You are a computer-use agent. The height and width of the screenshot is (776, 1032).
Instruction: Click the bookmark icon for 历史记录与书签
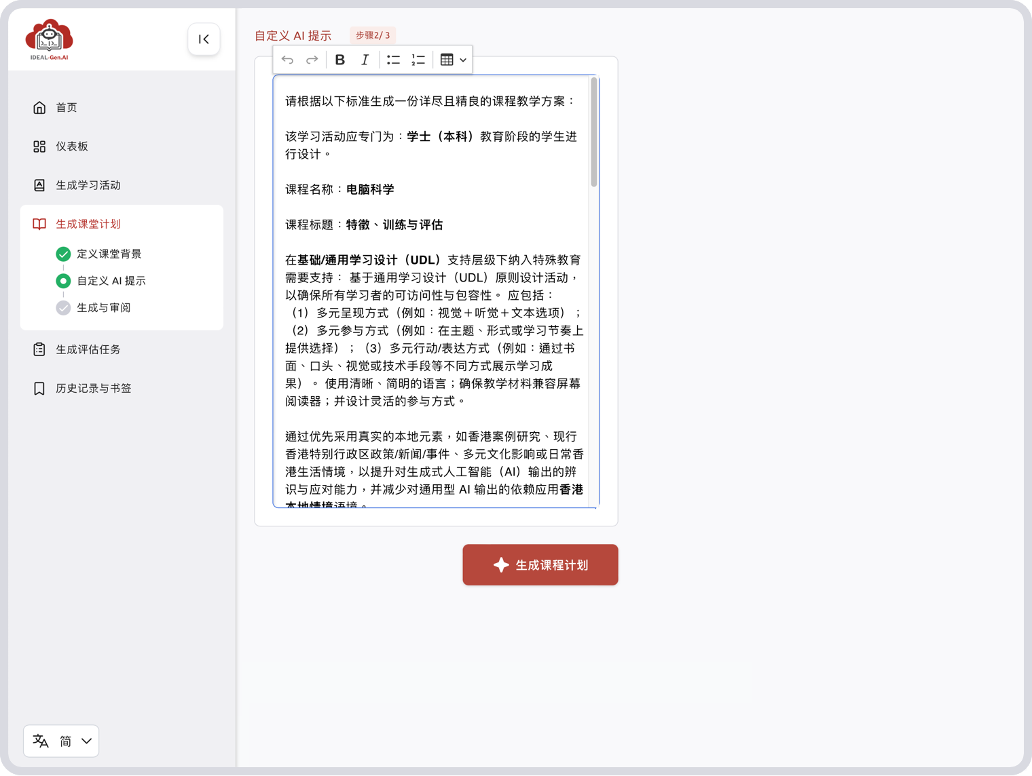[39, 389]
